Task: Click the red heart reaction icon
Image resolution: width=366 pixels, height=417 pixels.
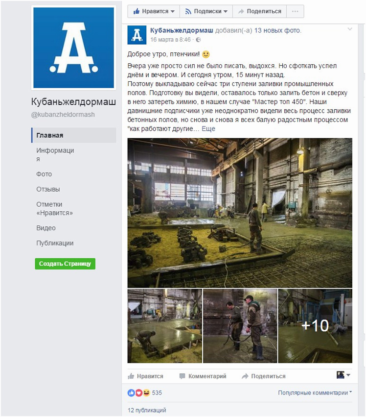Action: [x=138, y=392]
